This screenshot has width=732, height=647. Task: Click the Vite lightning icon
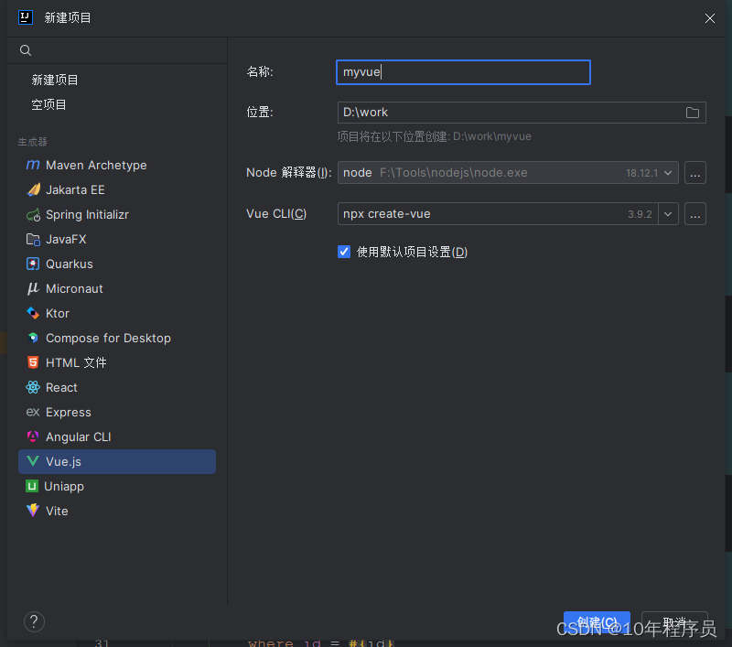coord(33,511)
